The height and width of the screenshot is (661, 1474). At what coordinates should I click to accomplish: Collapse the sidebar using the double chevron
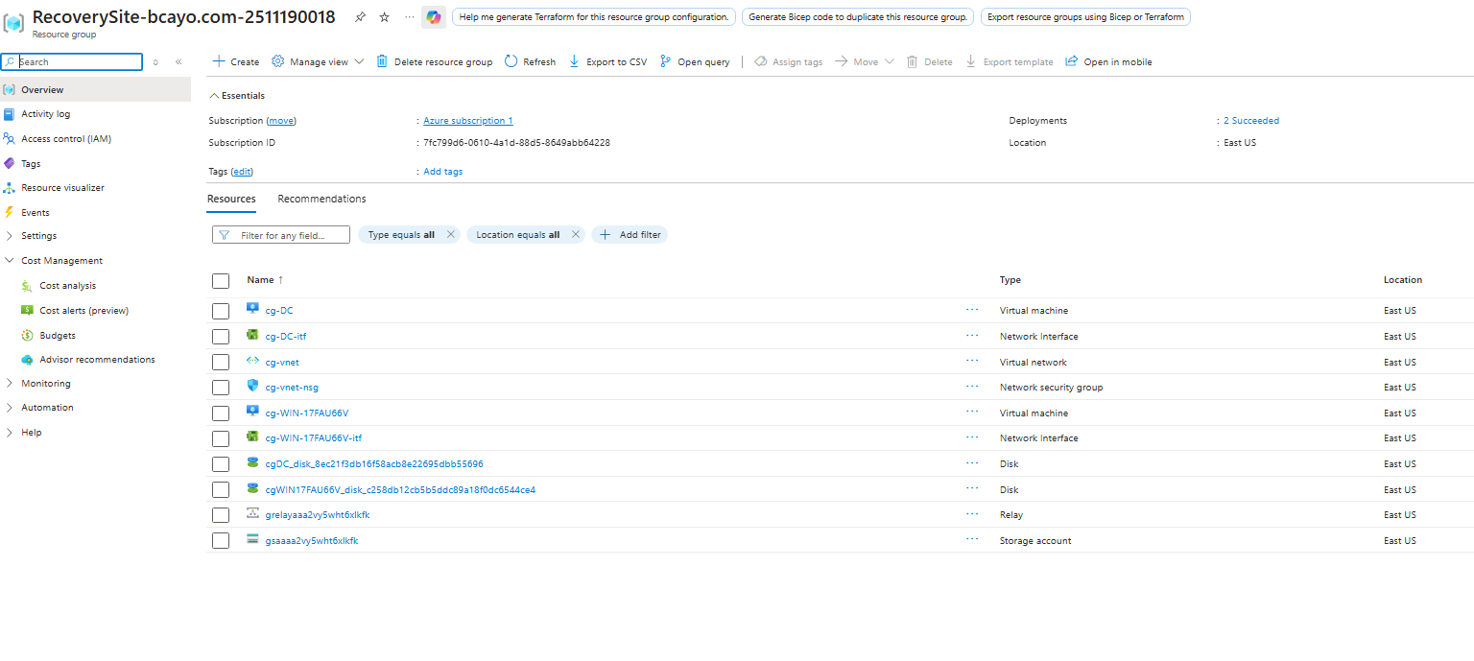tap(178, 61)
